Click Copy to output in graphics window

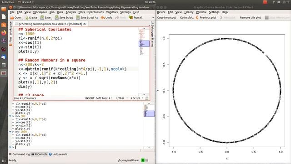(x=166, y=17)
